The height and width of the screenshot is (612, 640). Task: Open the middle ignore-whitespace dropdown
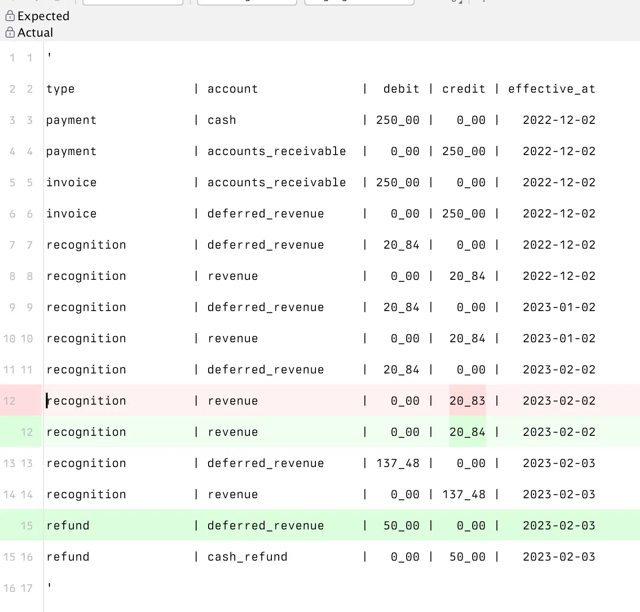247,1
